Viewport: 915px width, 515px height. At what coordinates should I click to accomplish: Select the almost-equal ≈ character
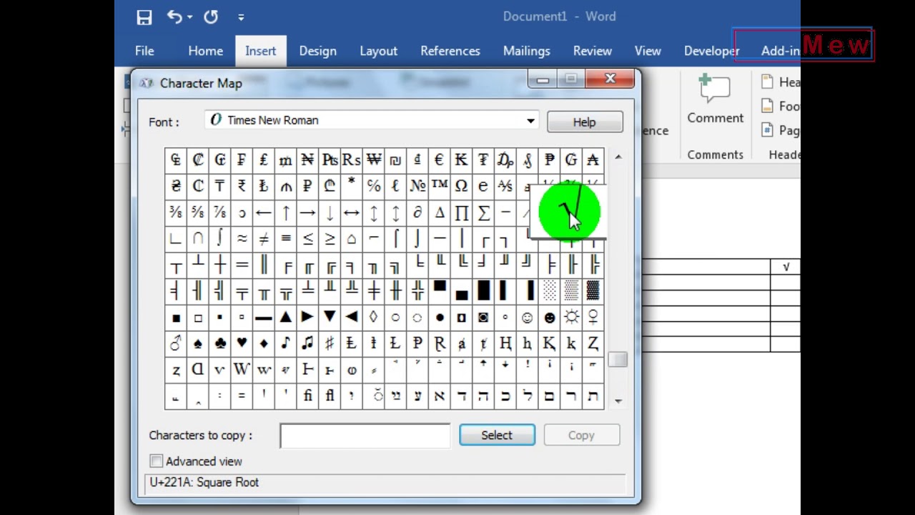pyautogui.click(x=242, y=239)
